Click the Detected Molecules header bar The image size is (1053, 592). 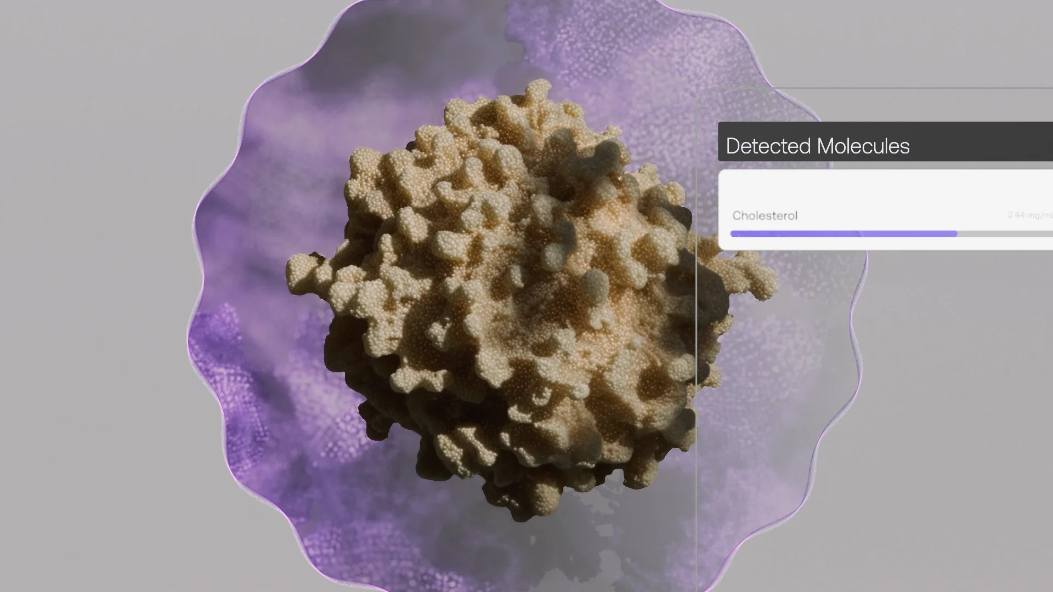885,141
